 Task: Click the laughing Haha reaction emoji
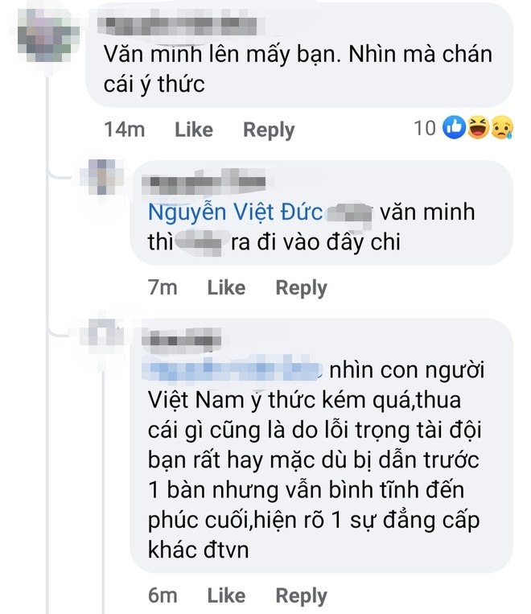pos(478,127)
